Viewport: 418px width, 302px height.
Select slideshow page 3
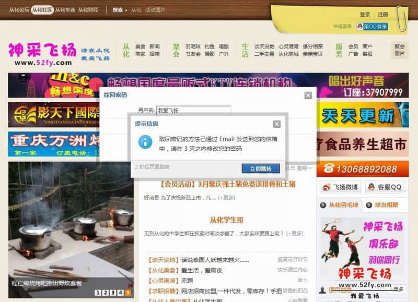click(x=113, y=293)
